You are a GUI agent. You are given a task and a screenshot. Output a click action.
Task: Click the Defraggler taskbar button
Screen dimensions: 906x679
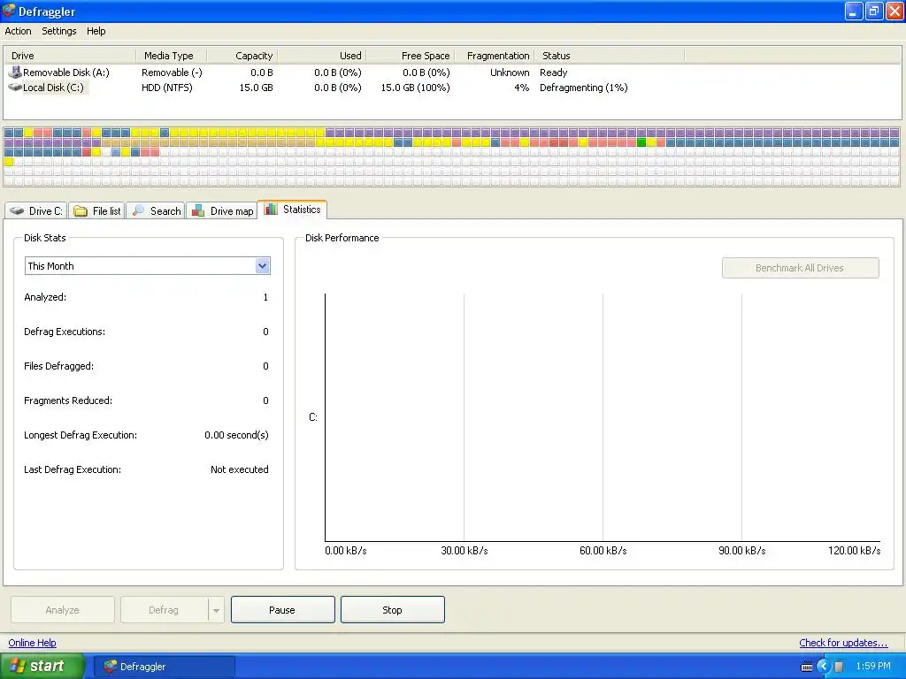tap(164, 666)
